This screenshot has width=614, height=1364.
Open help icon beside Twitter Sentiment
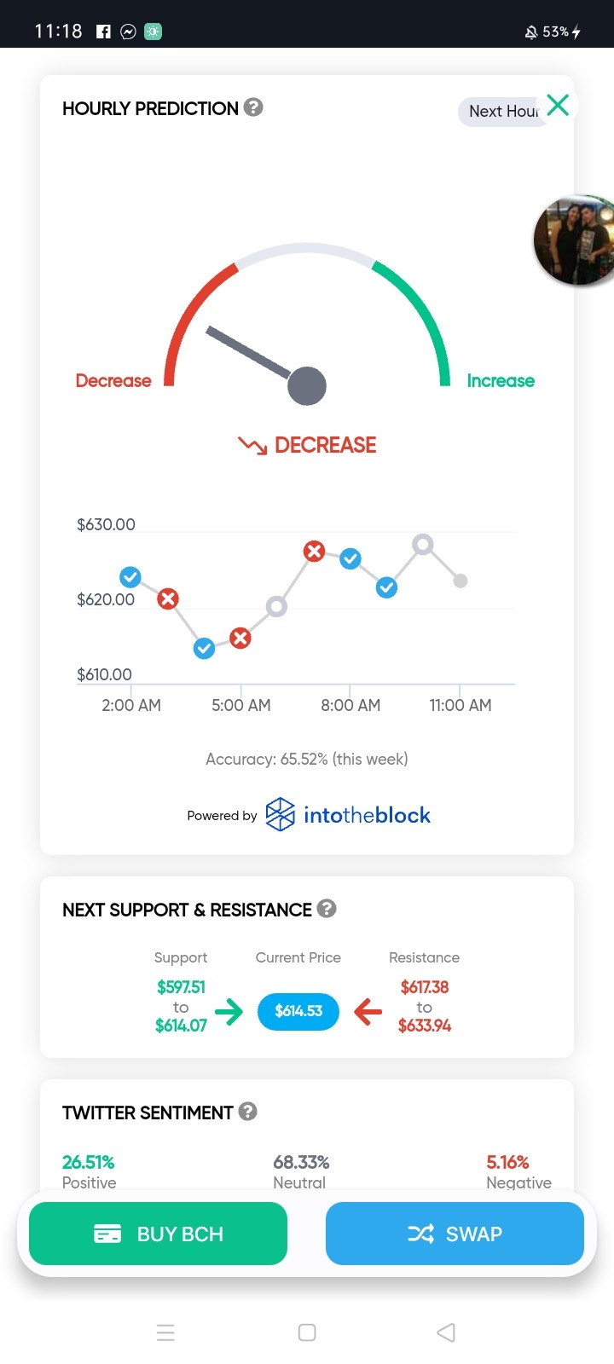248,1112
